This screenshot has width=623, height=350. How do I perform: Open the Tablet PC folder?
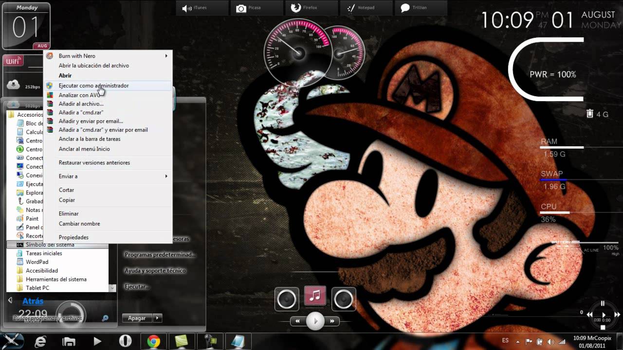(37, 288)
